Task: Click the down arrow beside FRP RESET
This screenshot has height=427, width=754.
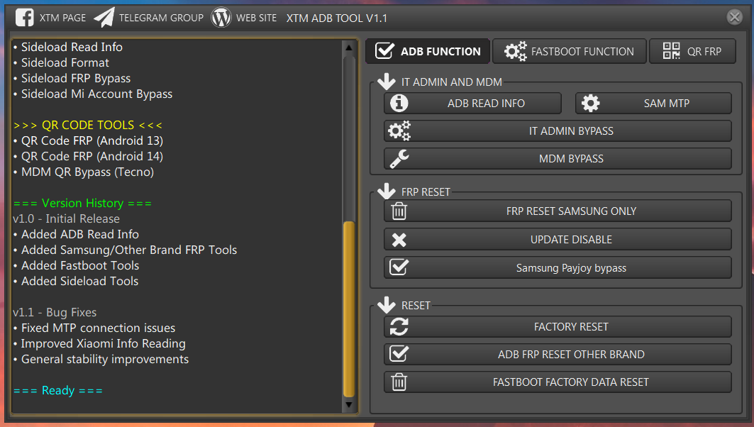Action: click(386, 191)
